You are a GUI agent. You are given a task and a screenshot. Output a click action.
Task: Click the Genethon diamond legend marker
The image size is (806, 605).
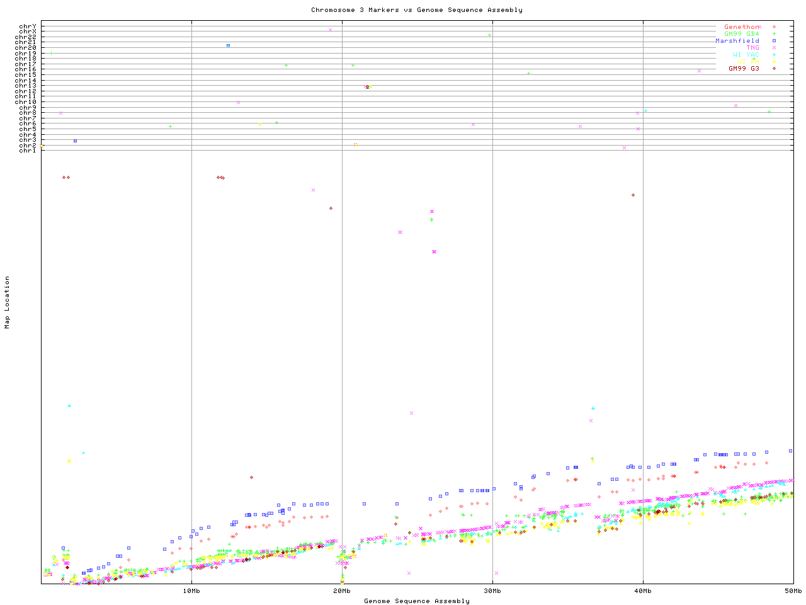(774, 27)
